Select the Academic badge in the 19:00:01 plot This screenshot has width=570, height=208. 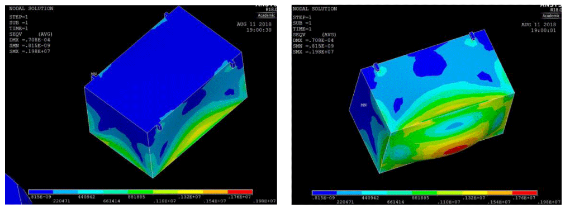click(551, 16)
